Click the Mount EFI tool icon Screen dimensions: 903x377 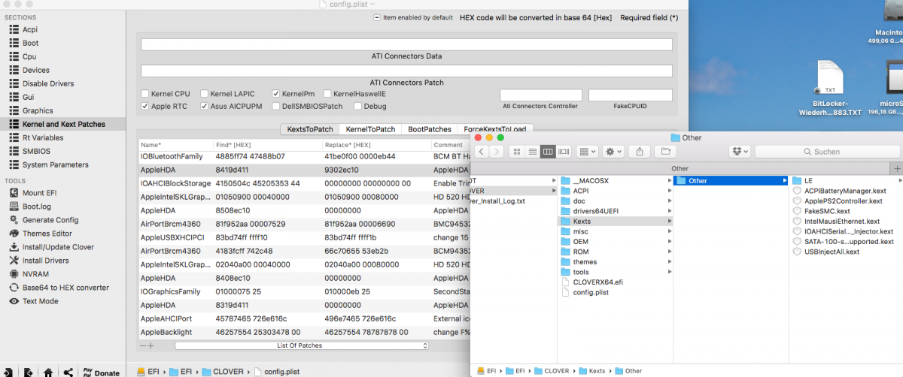point(14,193)
